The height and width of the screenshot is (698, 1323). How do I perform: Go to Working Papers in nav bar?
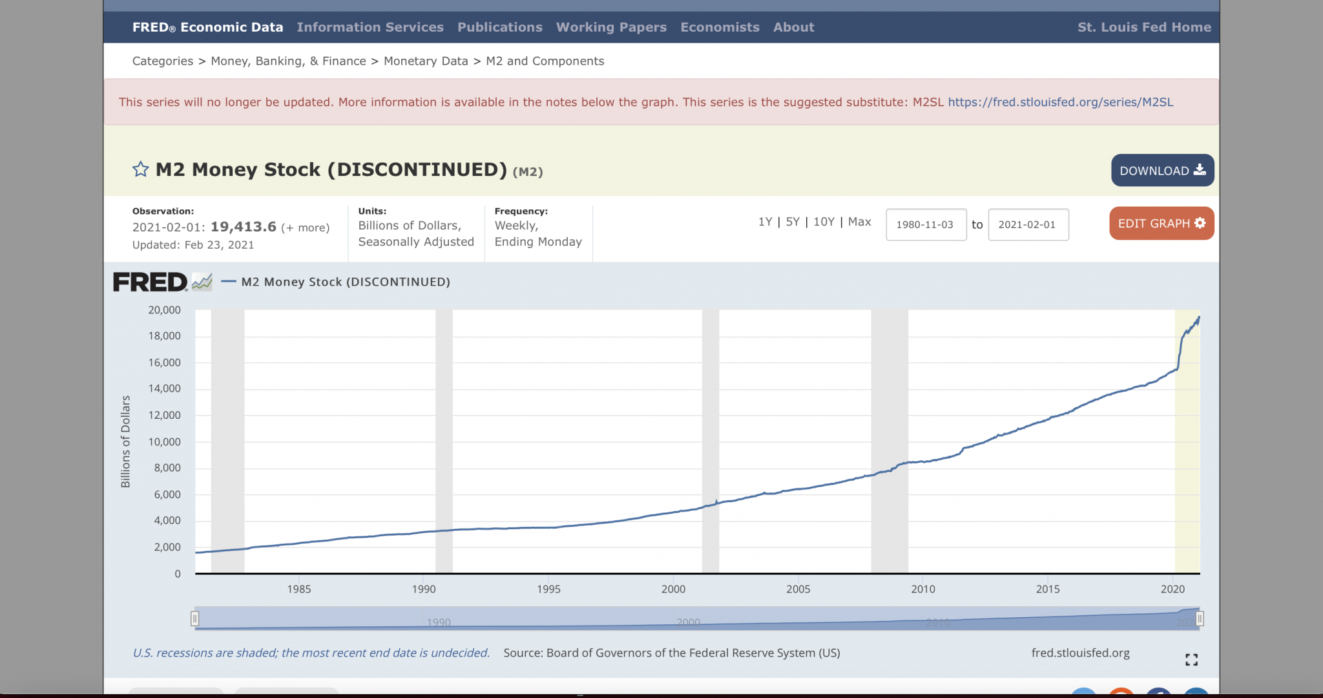[x=611, y=27]
